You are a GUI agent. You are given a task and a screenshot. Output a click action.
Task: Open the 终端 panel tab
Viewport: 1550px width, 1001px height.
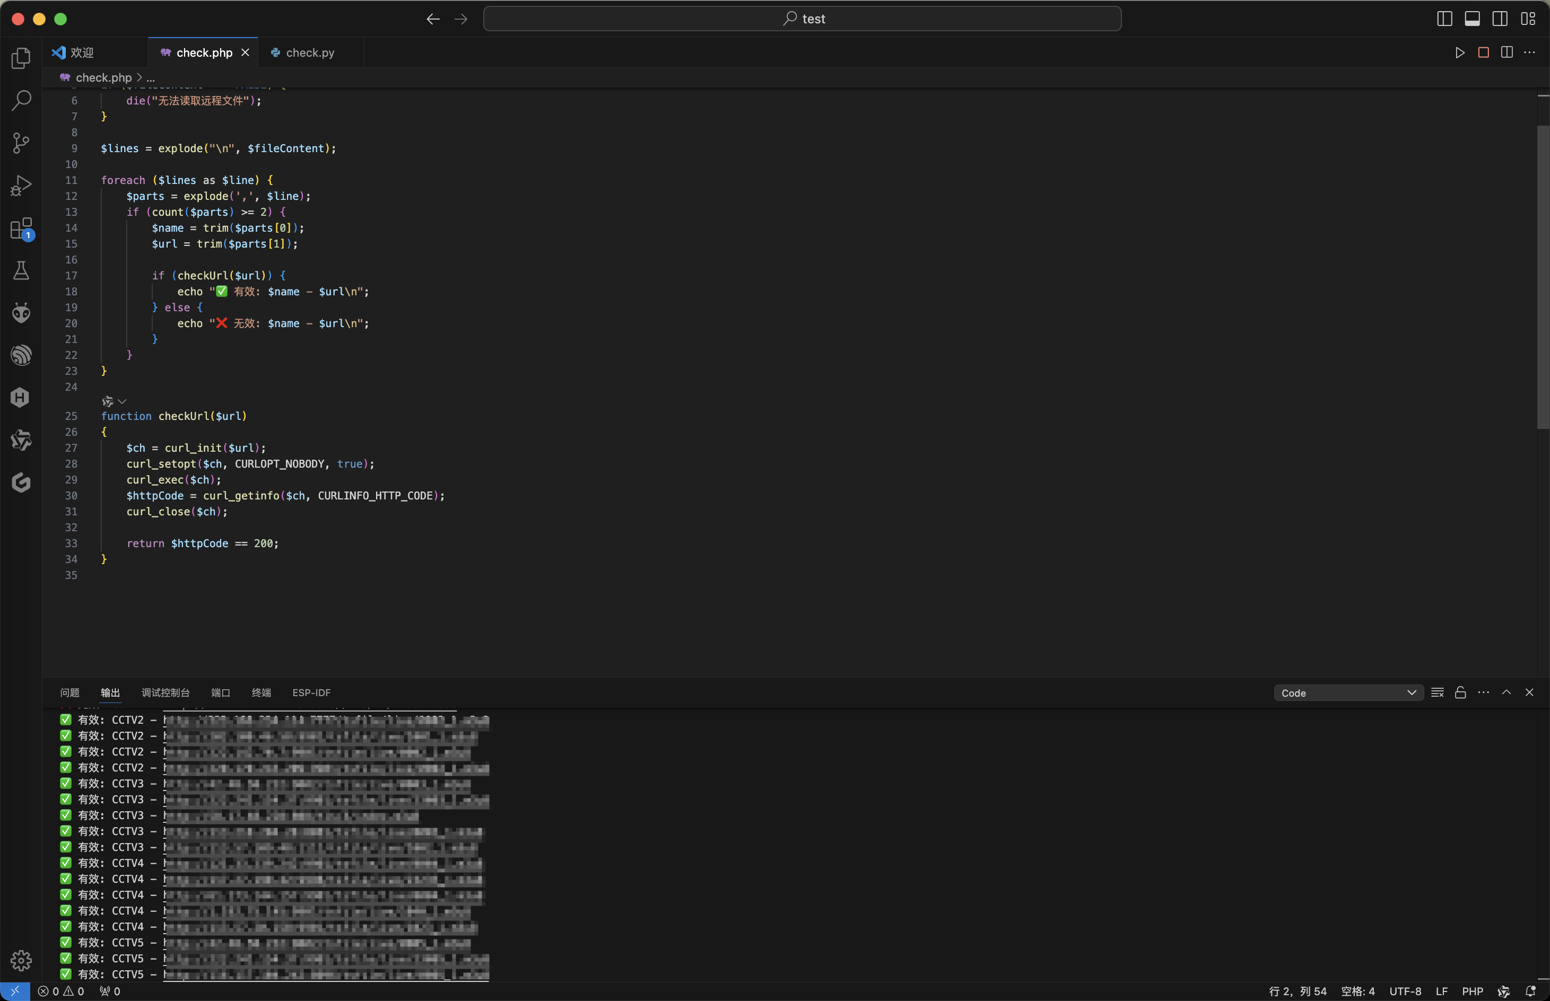(262, 693)
